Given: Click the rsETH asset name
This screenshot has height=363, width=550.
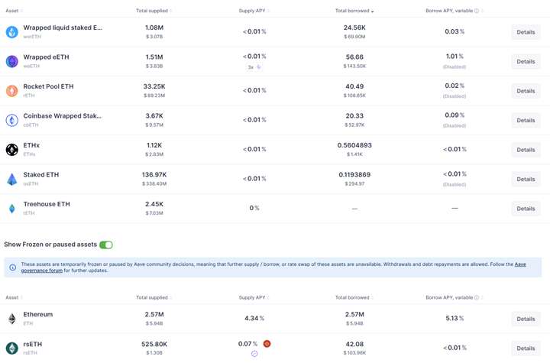Looking at the screenshot, I should pos(33,345).
